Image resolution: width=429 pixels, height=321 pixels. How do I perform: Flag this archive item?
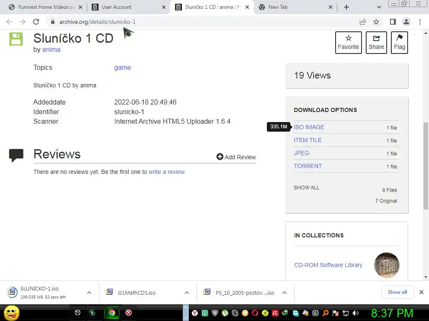tap(399, 43)
